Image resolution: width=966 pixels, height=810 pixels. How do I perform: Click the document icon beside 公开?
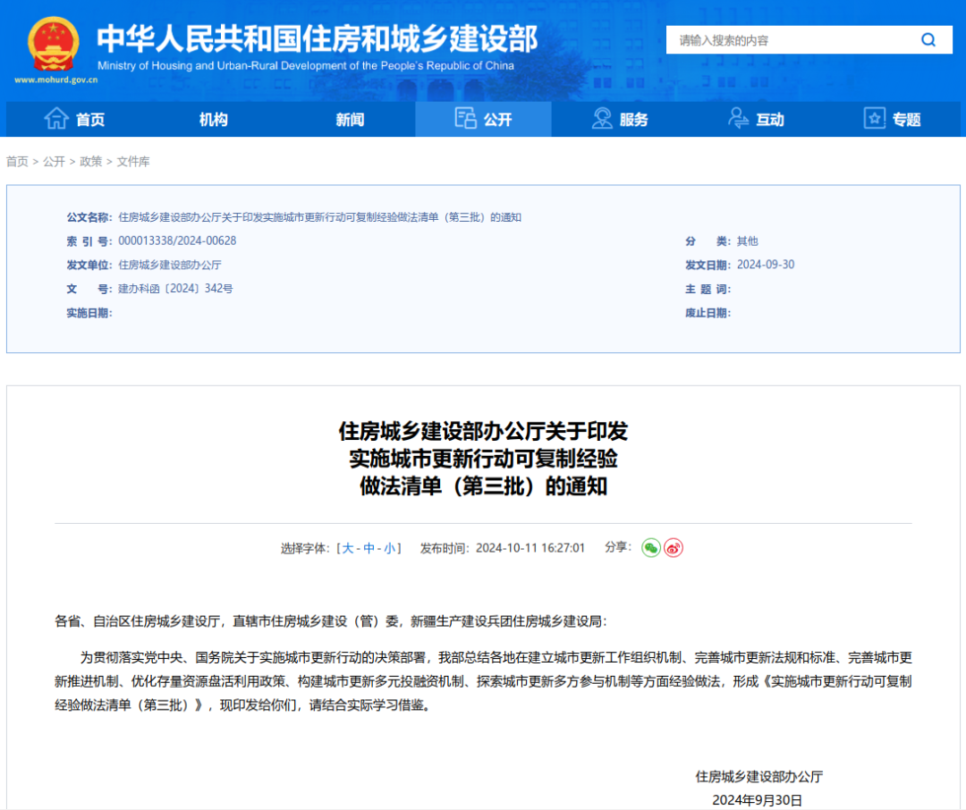pyautogui.click(x=465, y=118)
